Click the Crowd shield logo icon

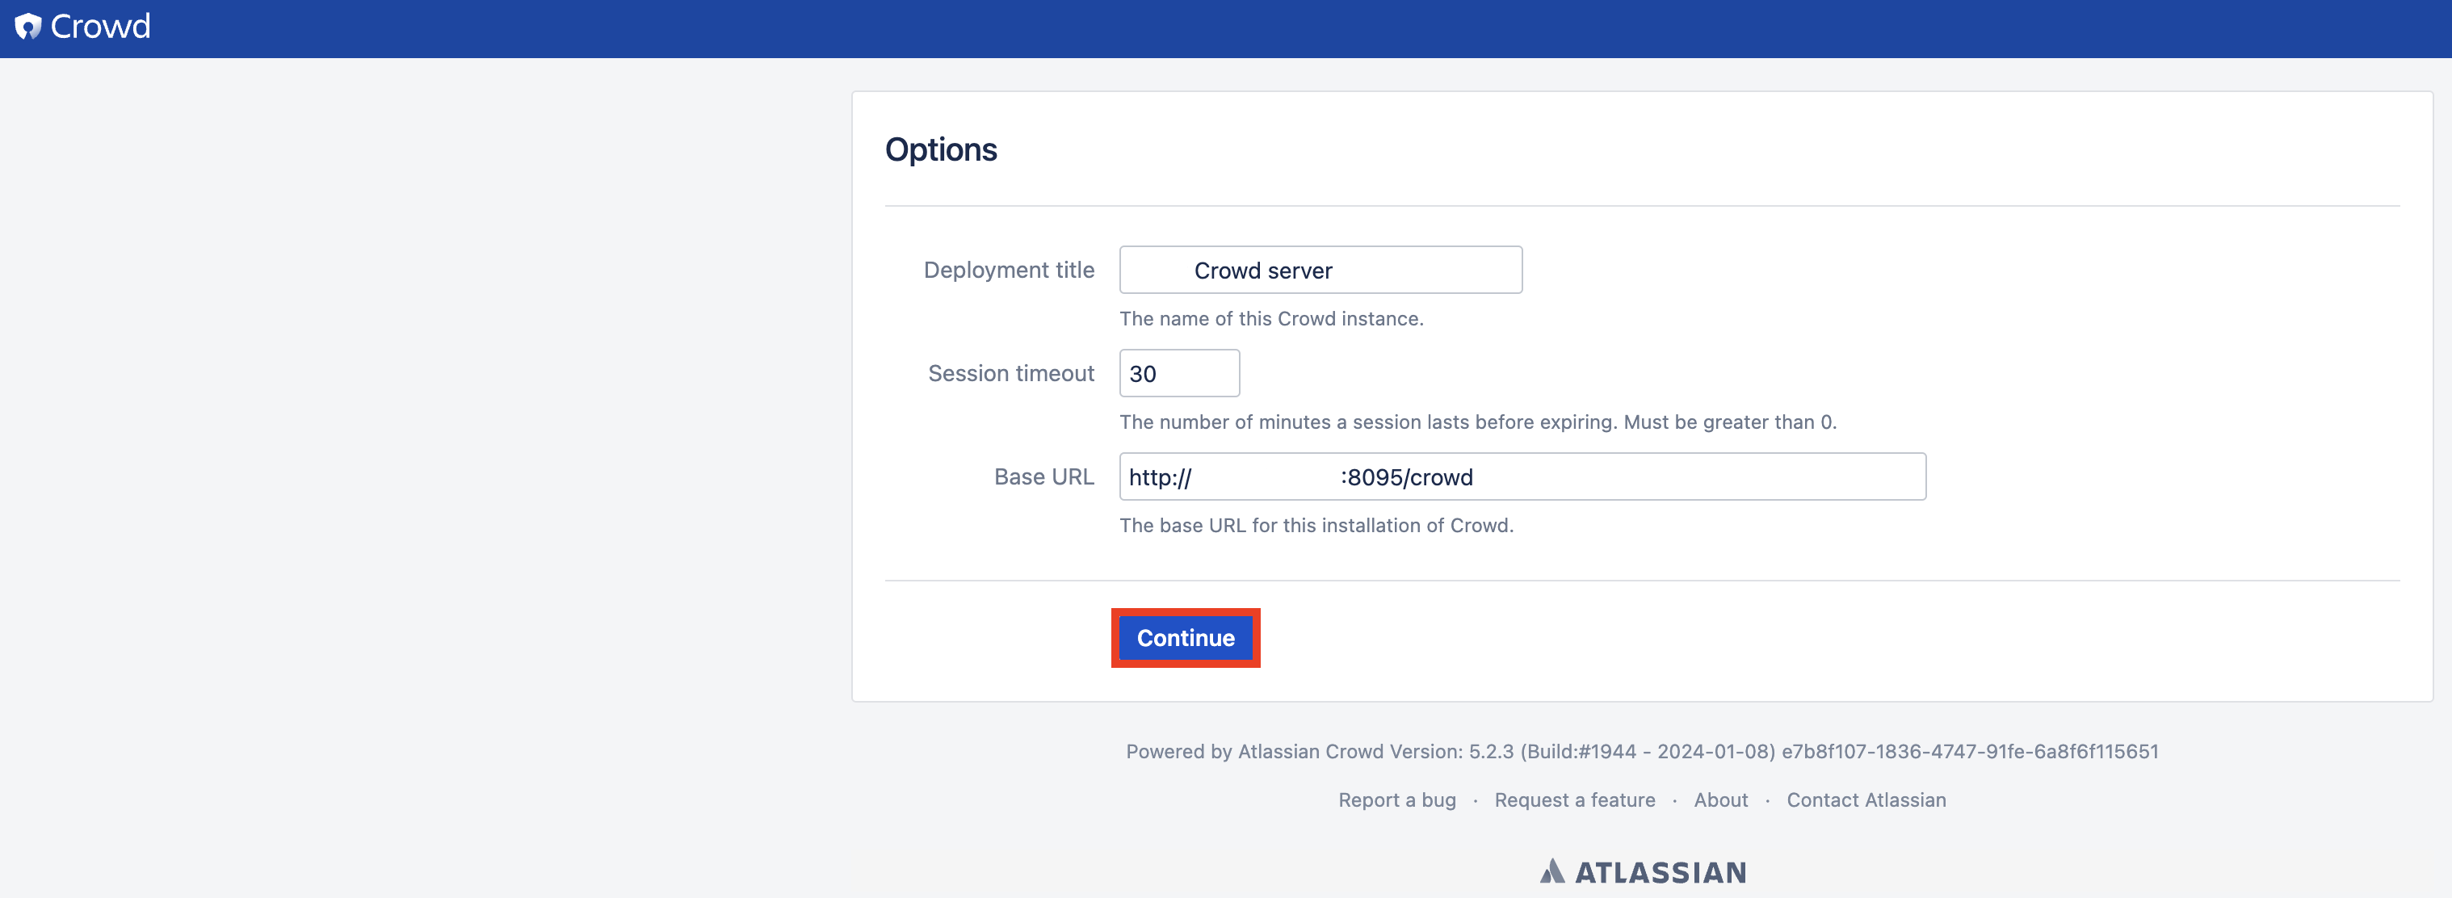tap(28, 27)
